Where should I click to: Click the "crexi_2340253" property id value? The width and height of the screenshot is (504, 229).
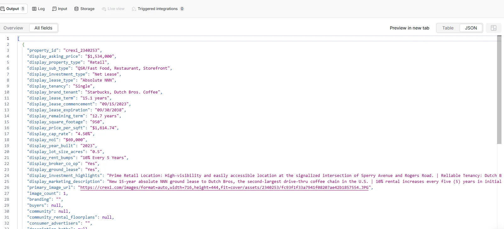coord(81,51)
